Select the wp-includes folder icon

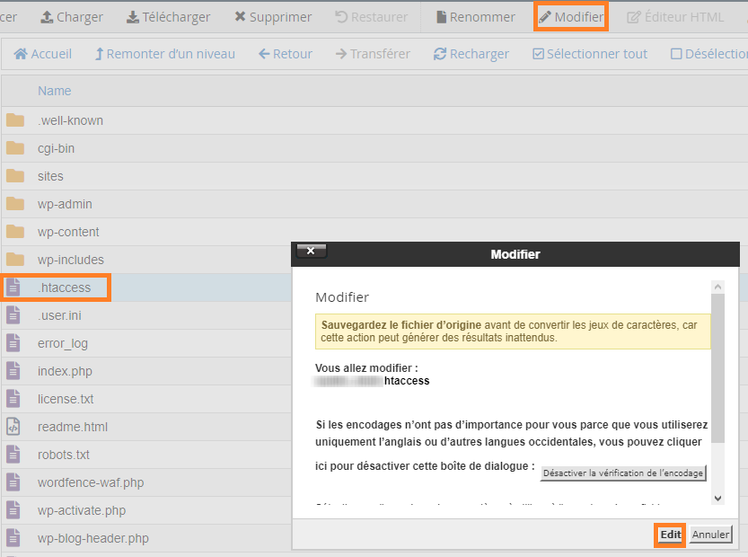point(15,260)
